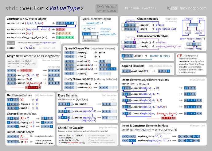Screen dimensions: 212x151
Task: Click the blue "pointer_to_first" text
Action: [x=159, y=56]
